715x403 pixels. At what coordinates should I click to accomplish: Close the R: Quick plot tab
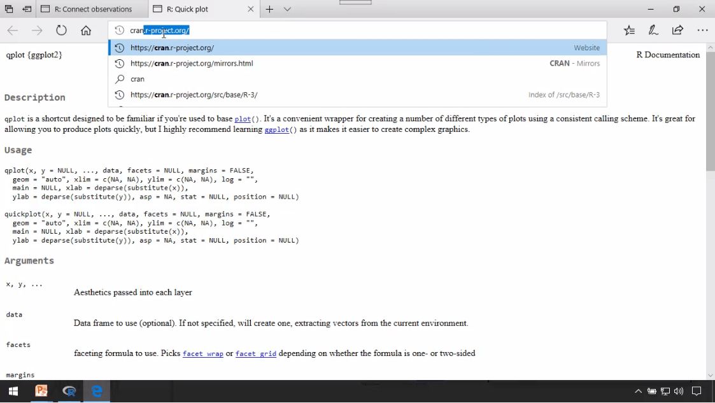250,9
